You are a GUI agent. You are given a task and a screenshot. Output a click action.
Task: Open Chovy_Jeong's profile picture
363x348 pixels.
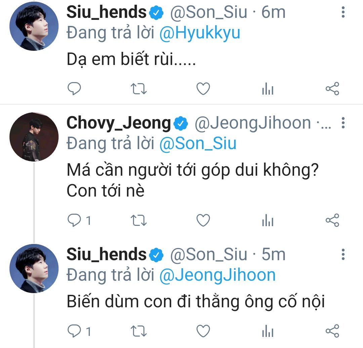click(34, 137)
